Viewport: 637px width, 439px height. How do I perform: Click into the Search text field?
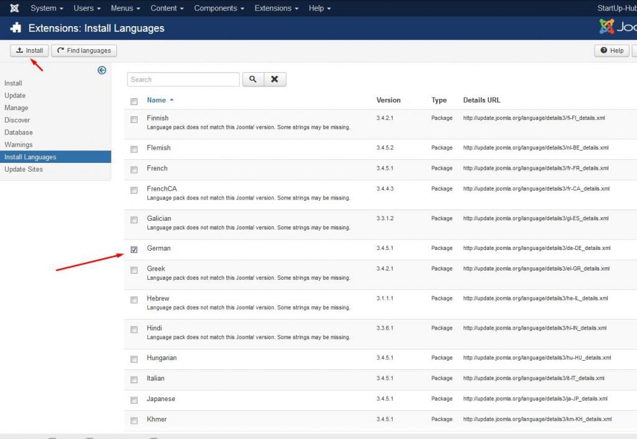183,80
